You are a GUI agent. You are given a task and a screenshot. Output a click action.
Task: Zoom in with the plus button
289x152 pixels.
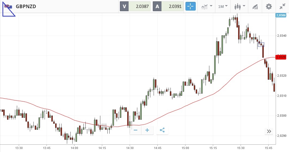point(147,130)
